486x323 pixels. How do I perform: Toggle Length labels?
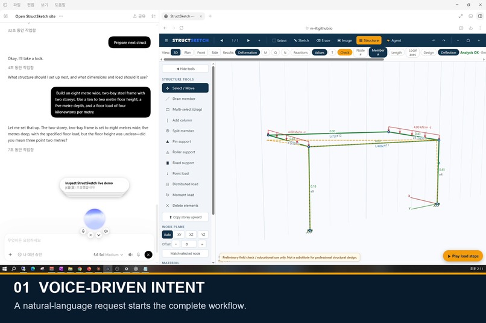click(x=396, y=52)
